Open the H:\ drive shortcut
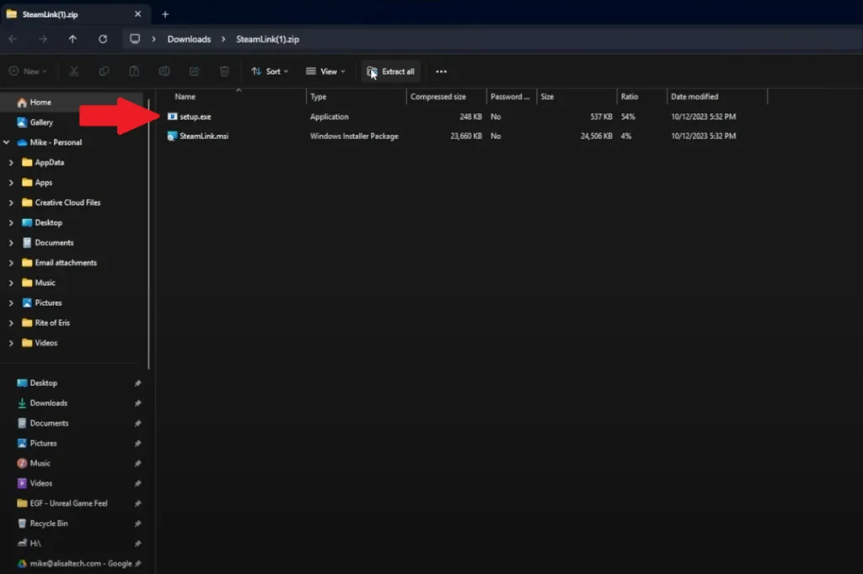Image resolution: width=863 pixels, height=574 pixels. click(35, 544)
